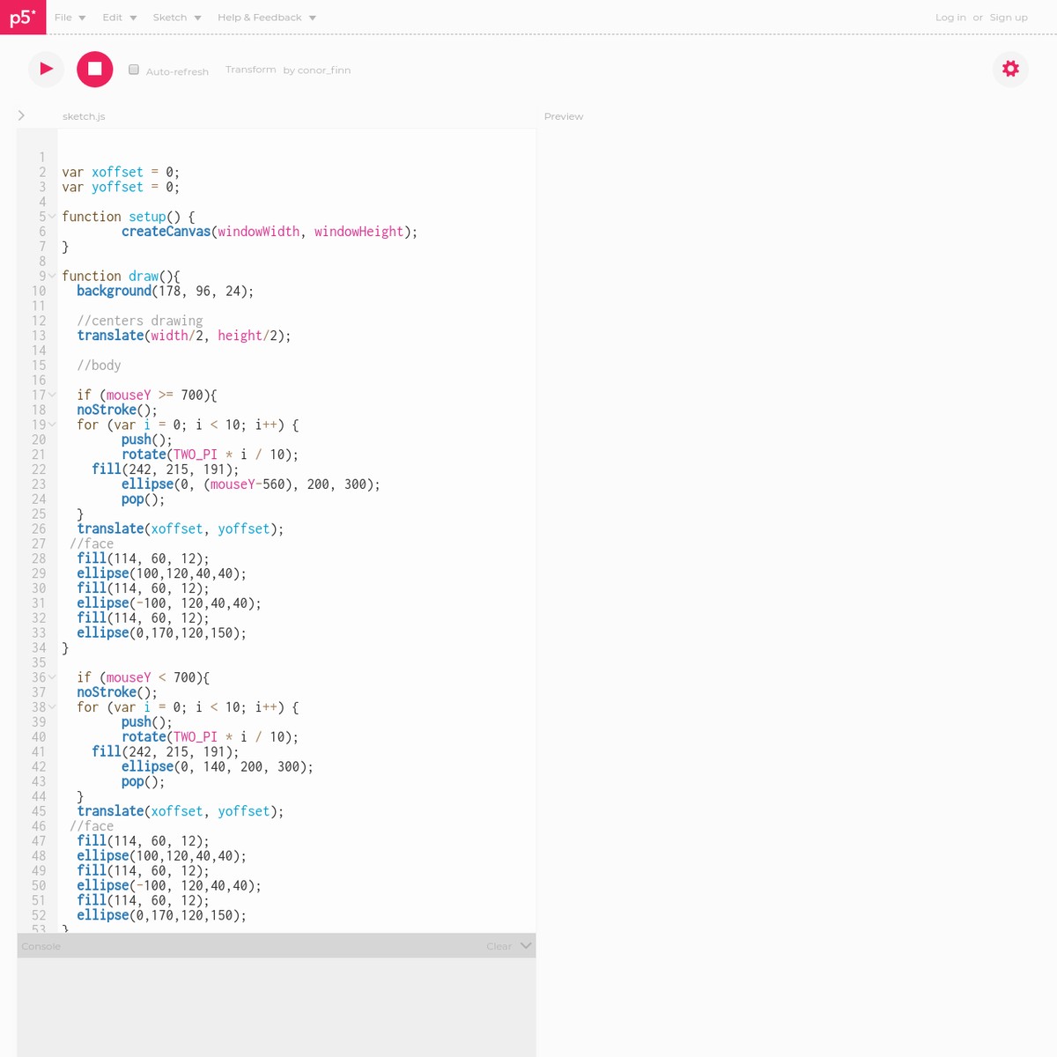The image size is (1057, 1057).
Task: Click the translate(width/2, height/2) line
Action: pyautogui.click(x=183, y=336)
